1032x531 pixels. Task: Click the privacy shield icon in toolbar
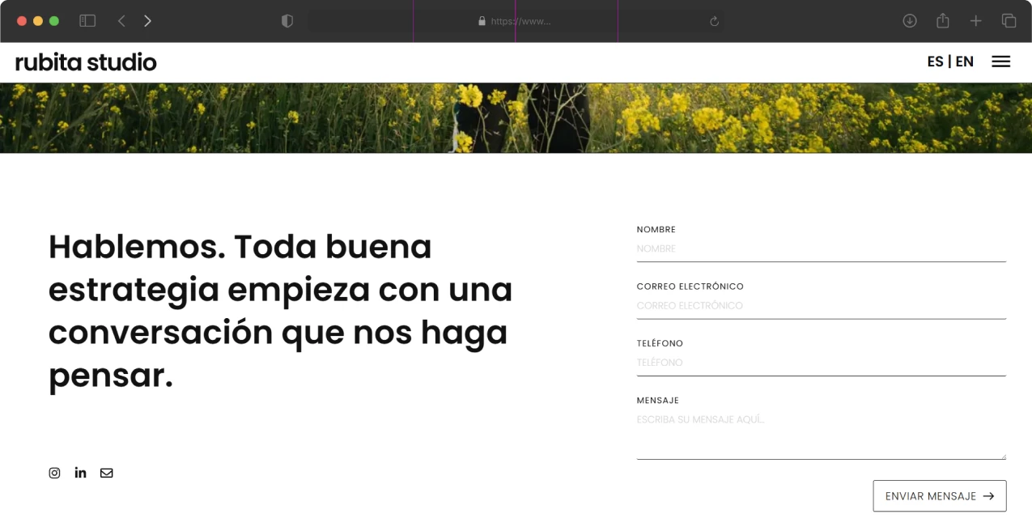click(287, 21)
